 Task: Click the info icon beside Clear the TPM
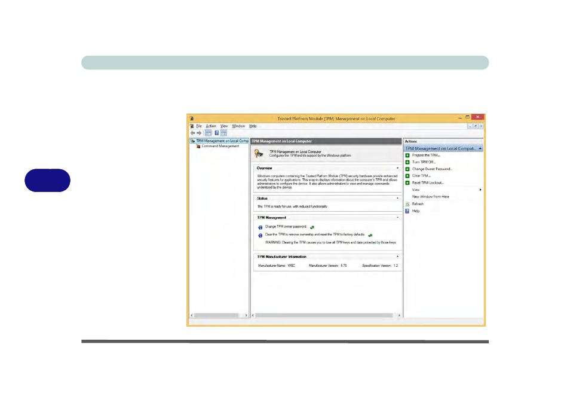[261, 235]
